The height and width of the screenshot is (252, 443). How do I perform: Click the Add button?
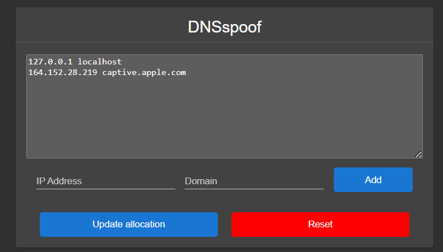373,180
